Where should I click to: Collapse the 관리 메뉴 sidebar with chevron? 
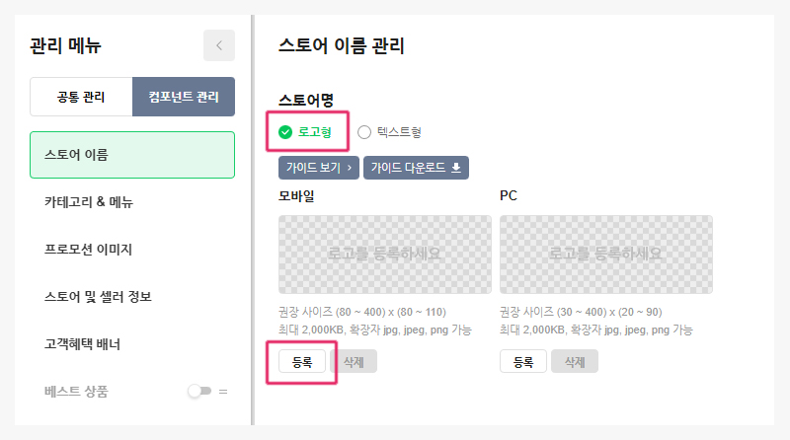[218, 45]
